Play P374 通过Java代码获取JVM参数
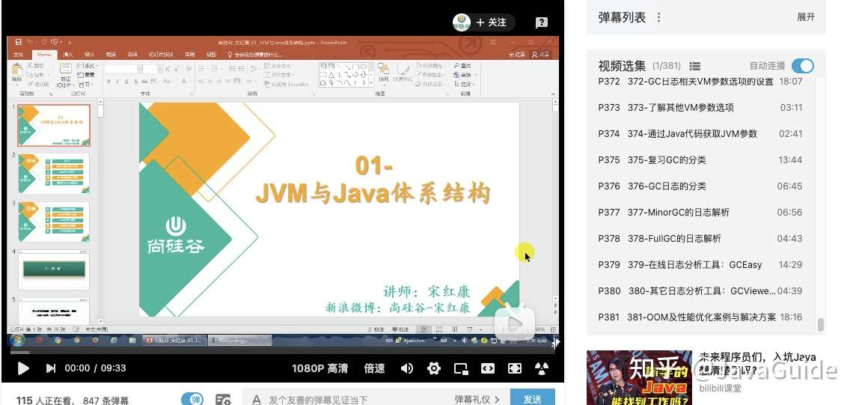Viewport: 859px width, 405px height. 700,134
